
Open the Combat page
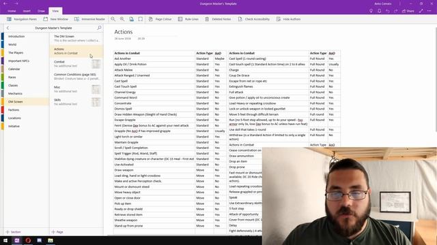76,64
